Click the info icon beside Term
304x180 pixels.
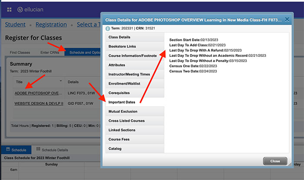coord(108,28)
